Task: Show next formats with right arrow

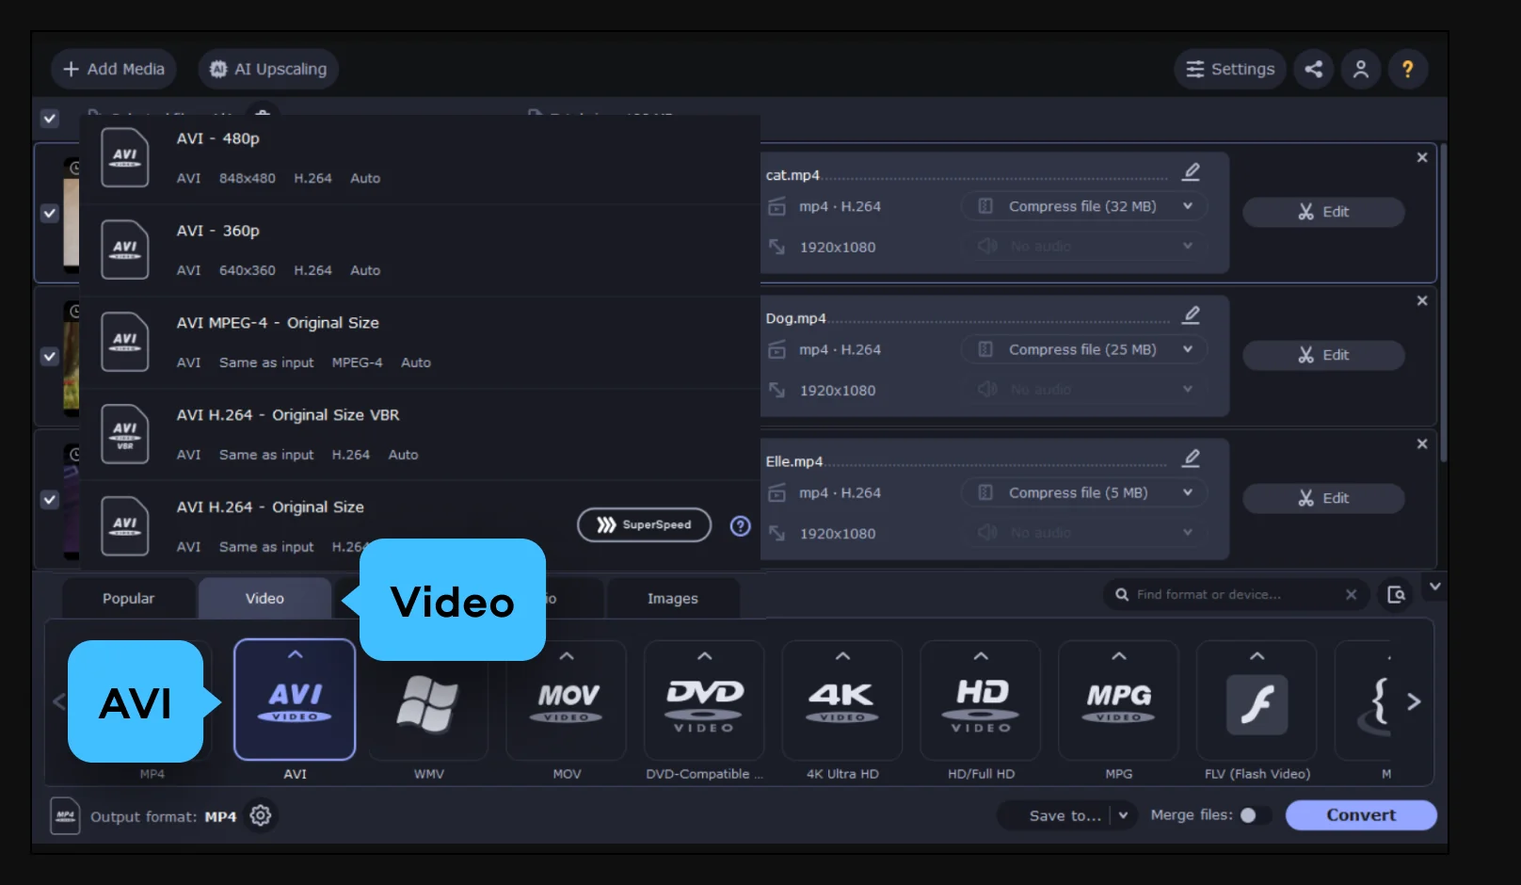Action: (x=1414, y=701)
